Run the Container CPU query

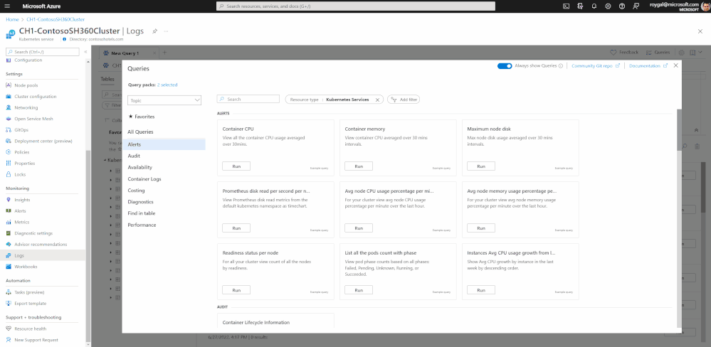click(x=236, y=166)
